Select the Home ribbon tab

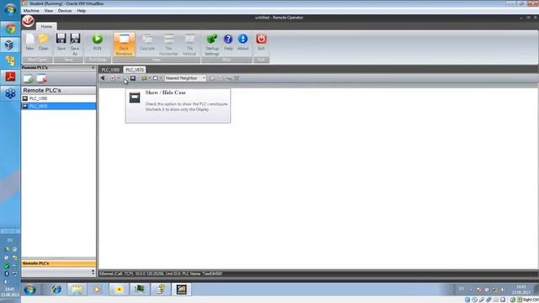pos(46,26)
